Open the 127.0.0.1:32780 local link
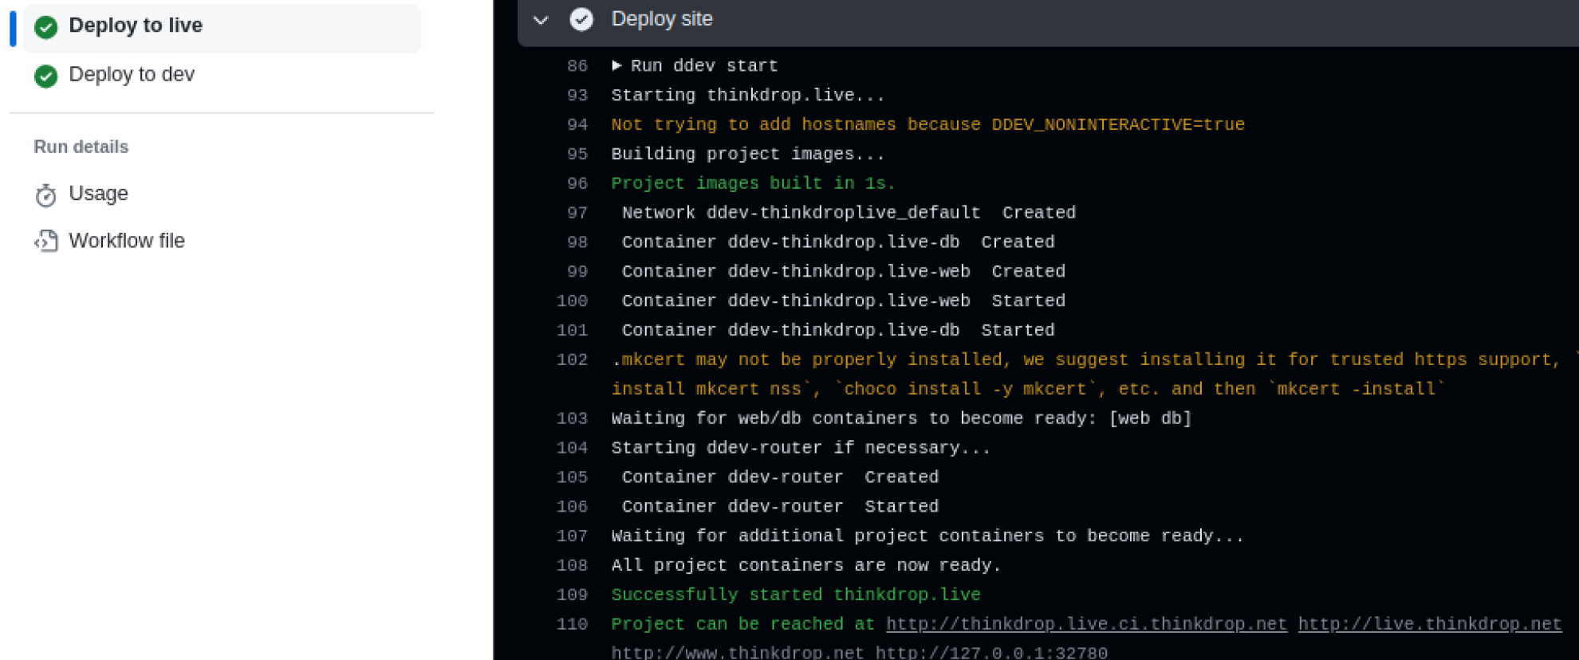The image size is (1579, 660). coord(991,652)
